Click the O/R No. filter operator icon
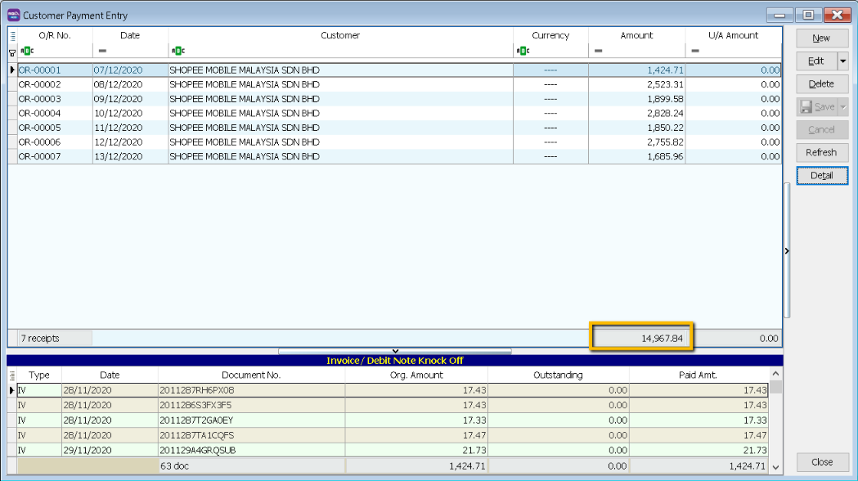858x481 pixels. point(25,51)
